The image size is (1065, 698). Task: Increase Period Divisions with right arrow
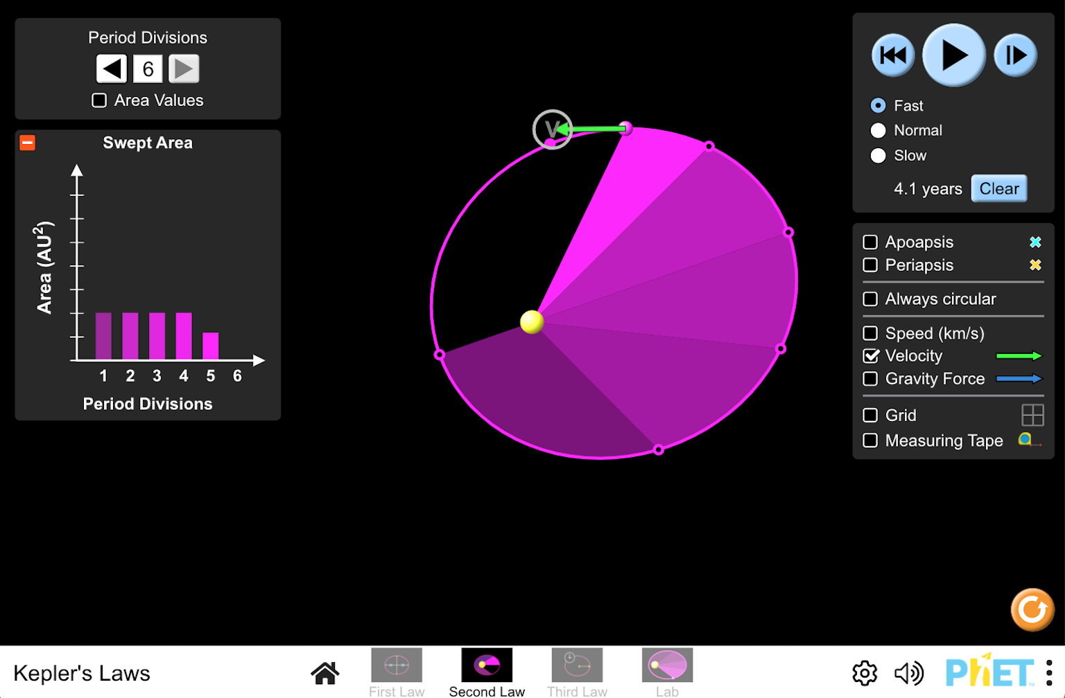183,69
